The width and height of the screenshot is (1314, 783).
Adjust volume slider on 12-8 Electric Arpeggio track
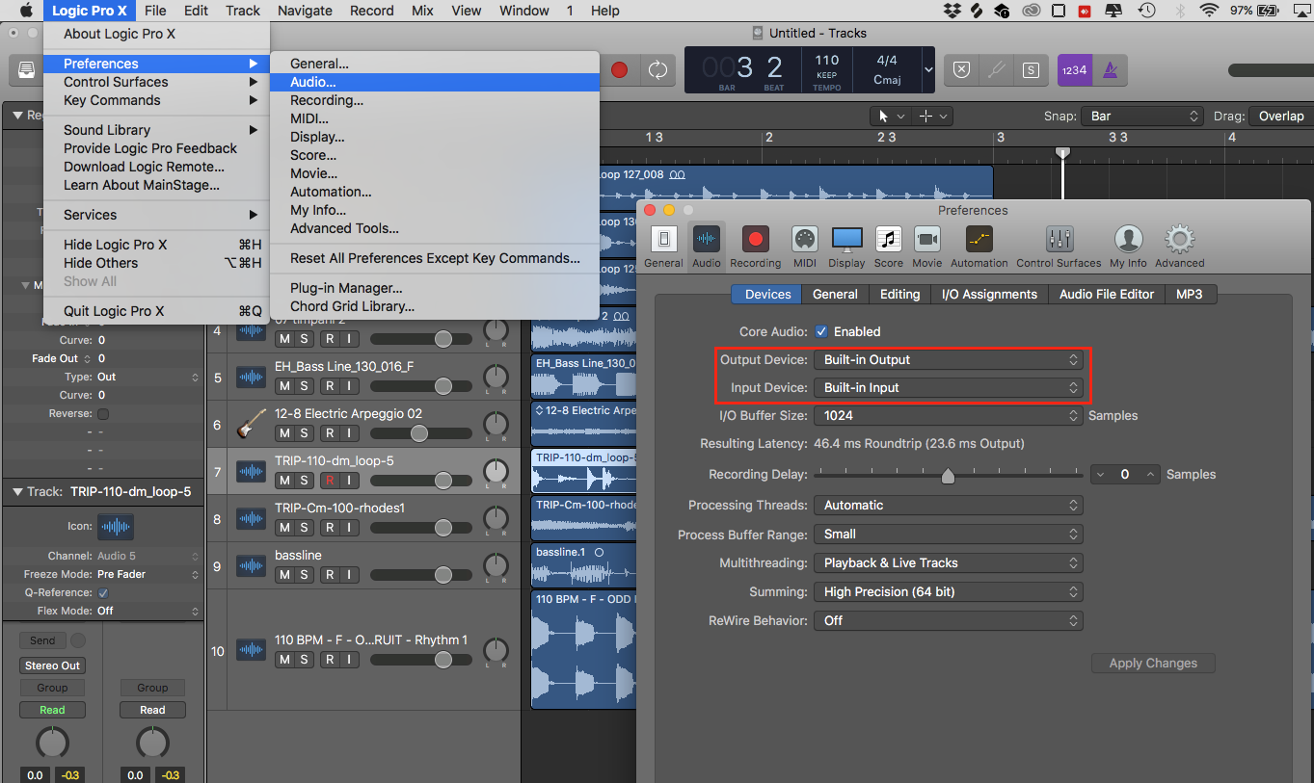(419, 433)
